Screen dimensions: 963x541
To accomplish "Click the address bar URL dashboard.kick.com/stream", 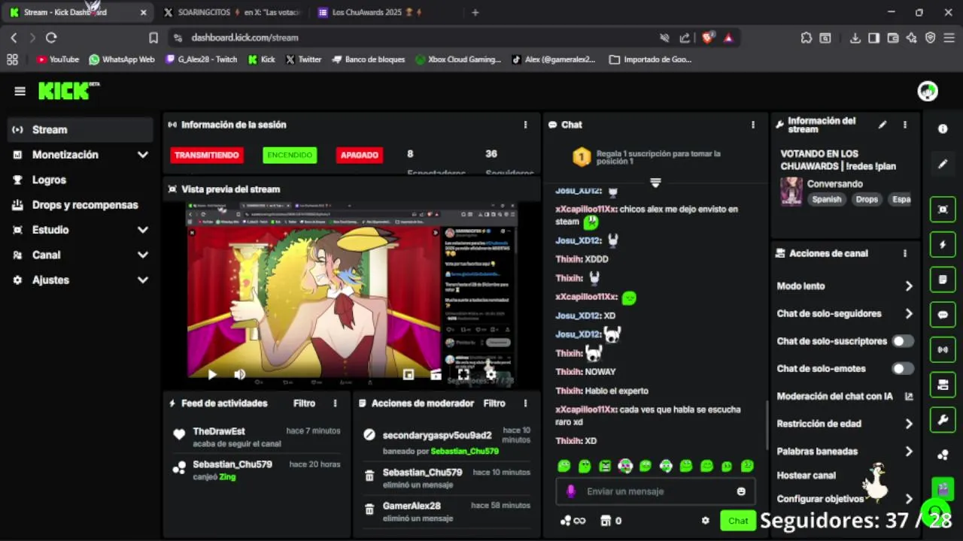I will point(245,38).
